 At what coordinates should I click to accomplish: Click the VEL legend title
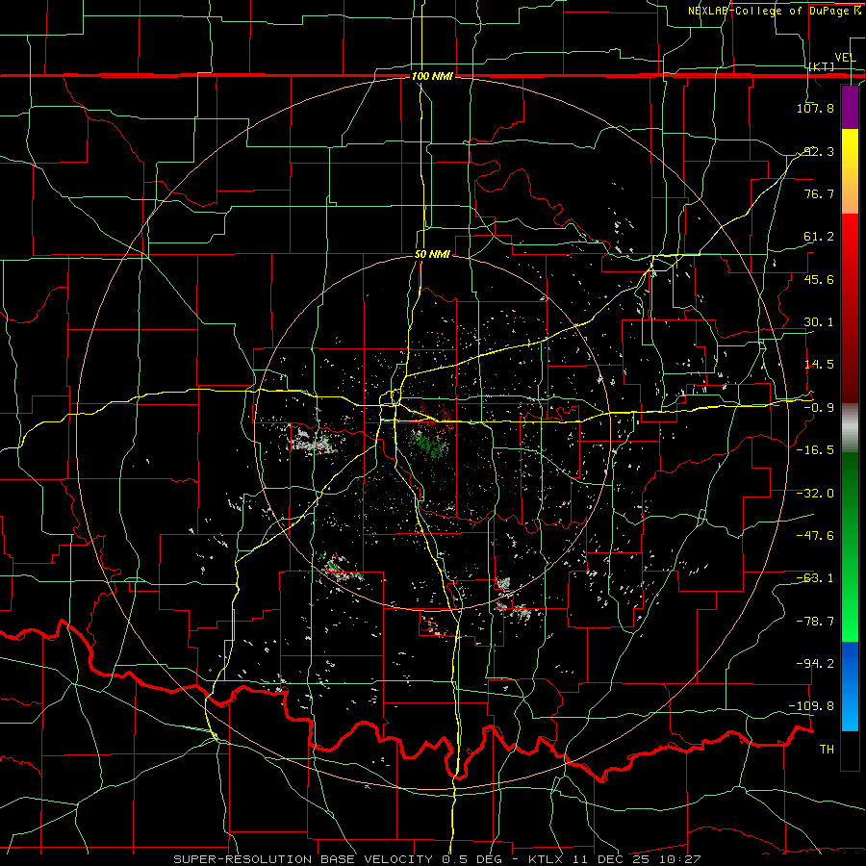845,58
